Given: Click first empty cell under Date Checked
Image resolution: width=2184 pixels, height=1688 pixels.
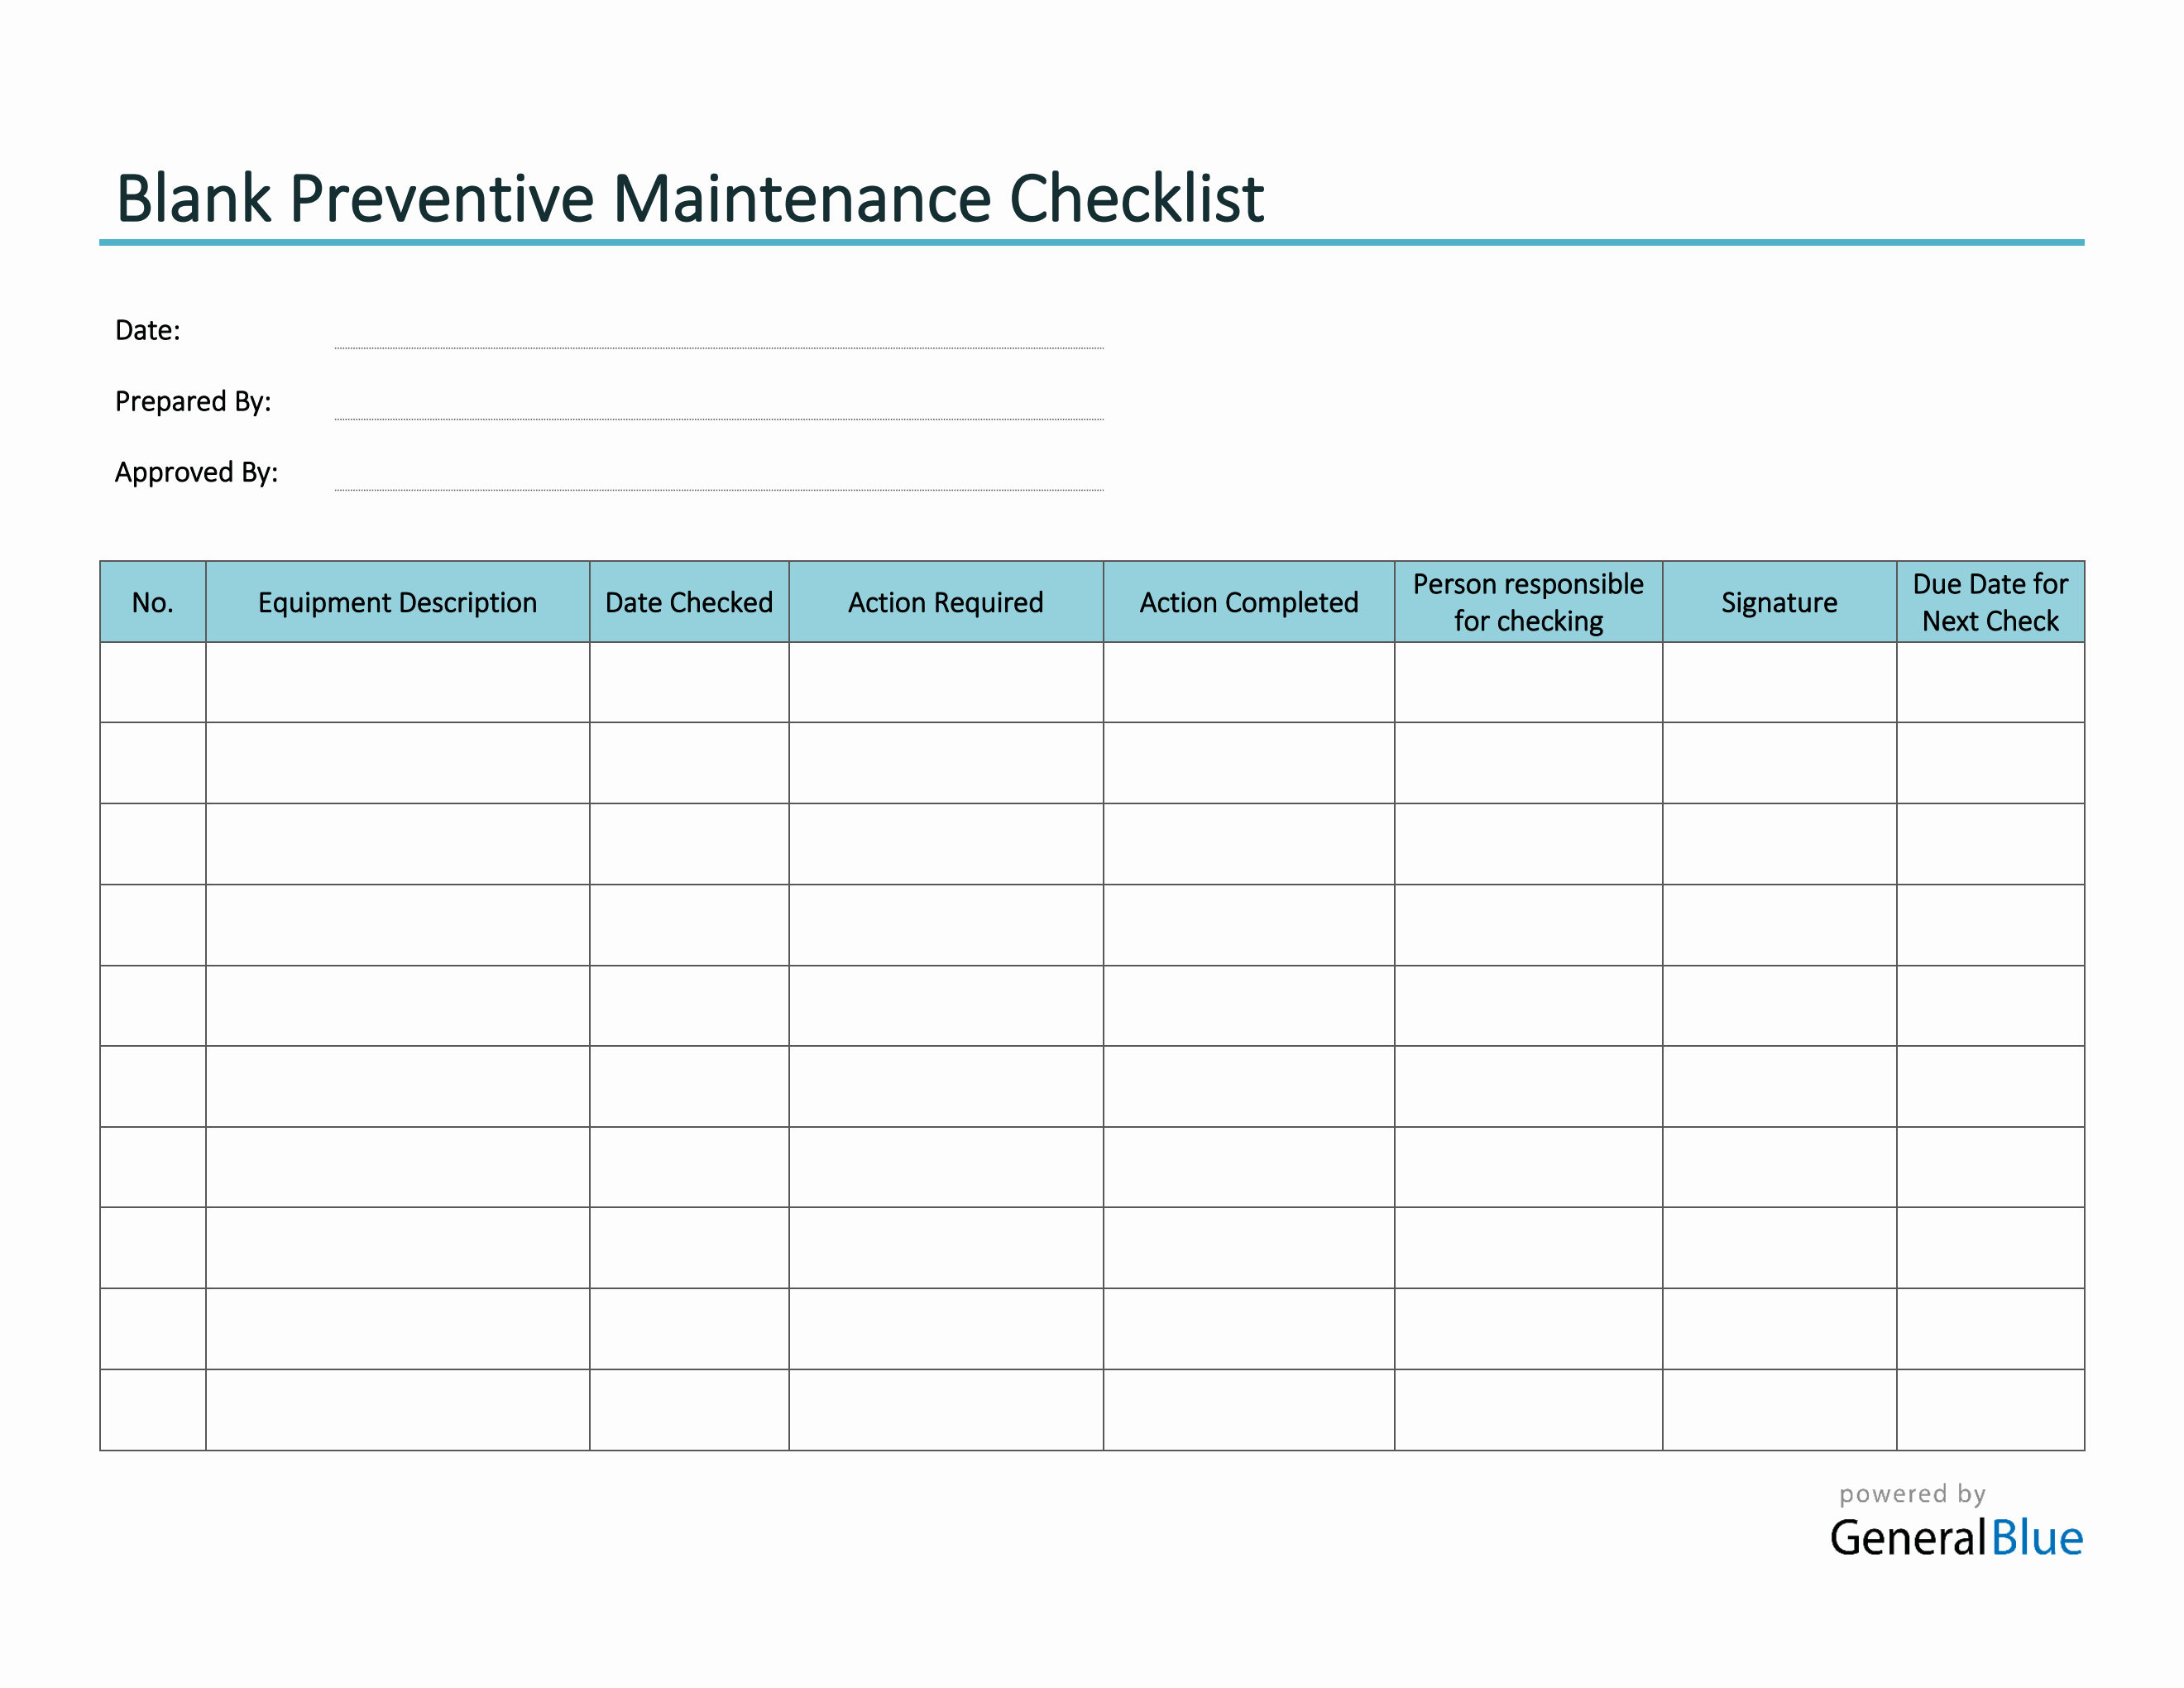Looking at the screenshot, I should click(689, 682).
